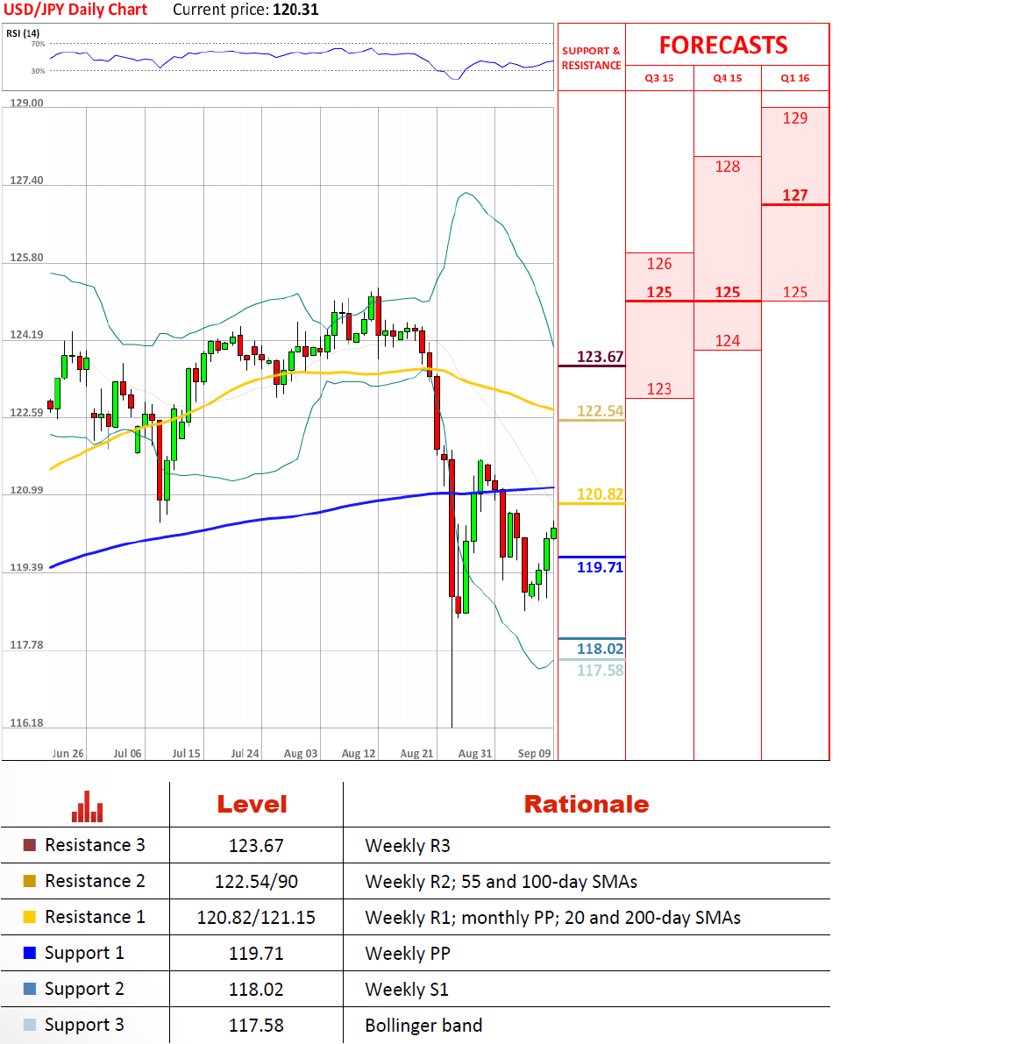The height and width of the screenshot is (1044, 1010).
Task: Click the current price value 120.31
Action: [x=295, y=10]
